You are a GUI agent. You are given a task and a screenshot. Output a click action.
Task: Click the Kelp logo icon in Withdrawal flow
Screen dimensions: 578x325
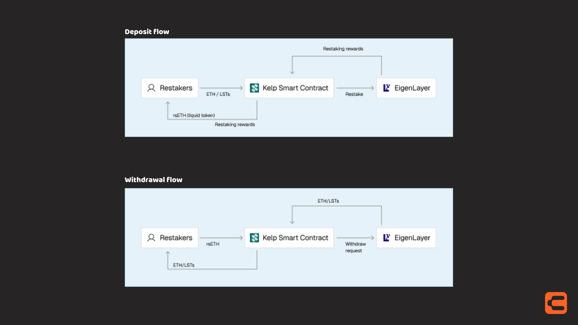[254, 238]
